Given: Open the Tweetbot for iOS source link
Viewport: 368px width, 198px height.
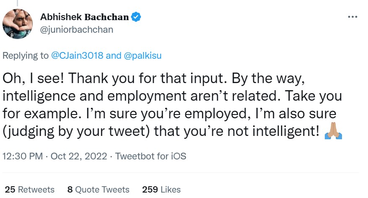Looking at the screenshot, I should [151, 156].
